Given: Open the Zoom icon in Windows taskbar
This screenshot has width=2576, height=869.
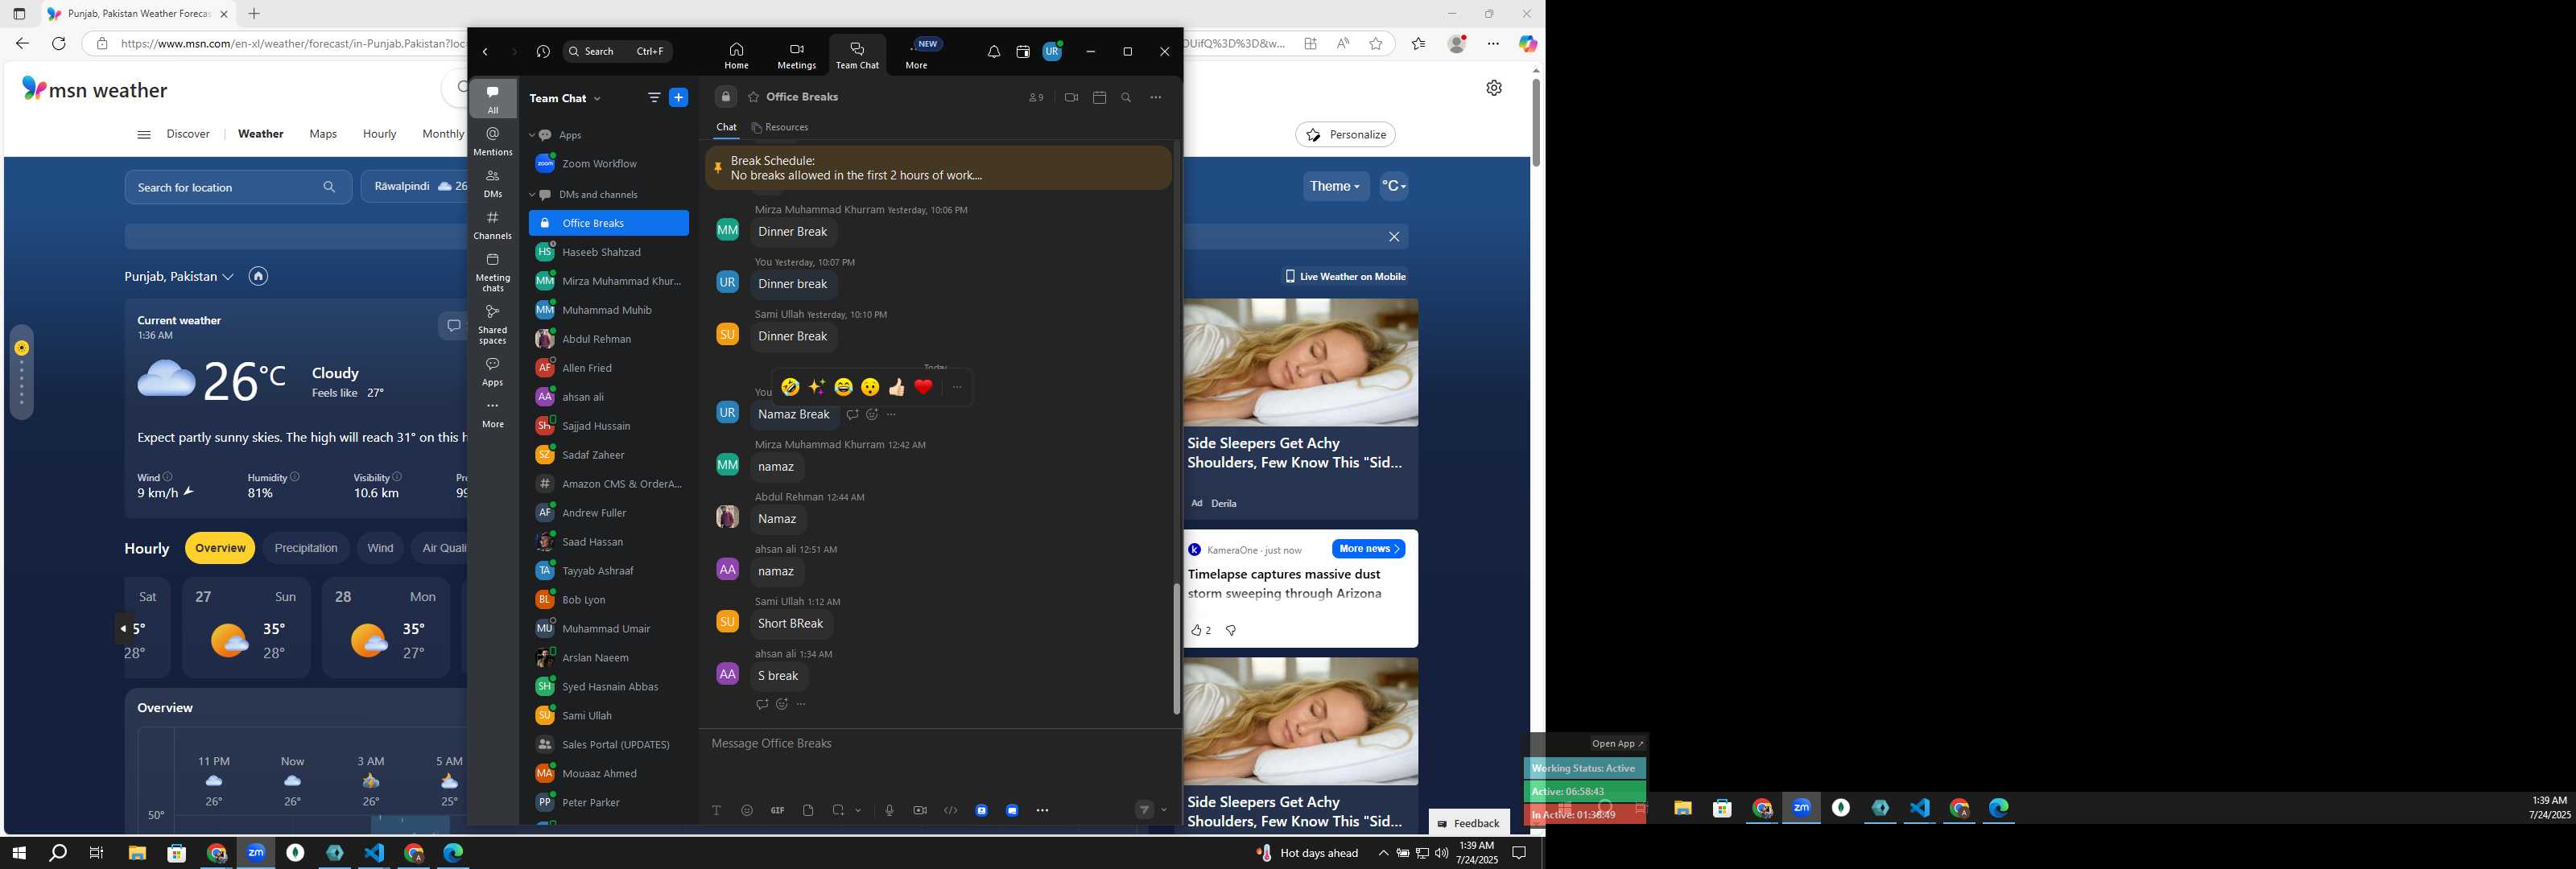Looking at the screenshot, I should (x=256, y=853).
